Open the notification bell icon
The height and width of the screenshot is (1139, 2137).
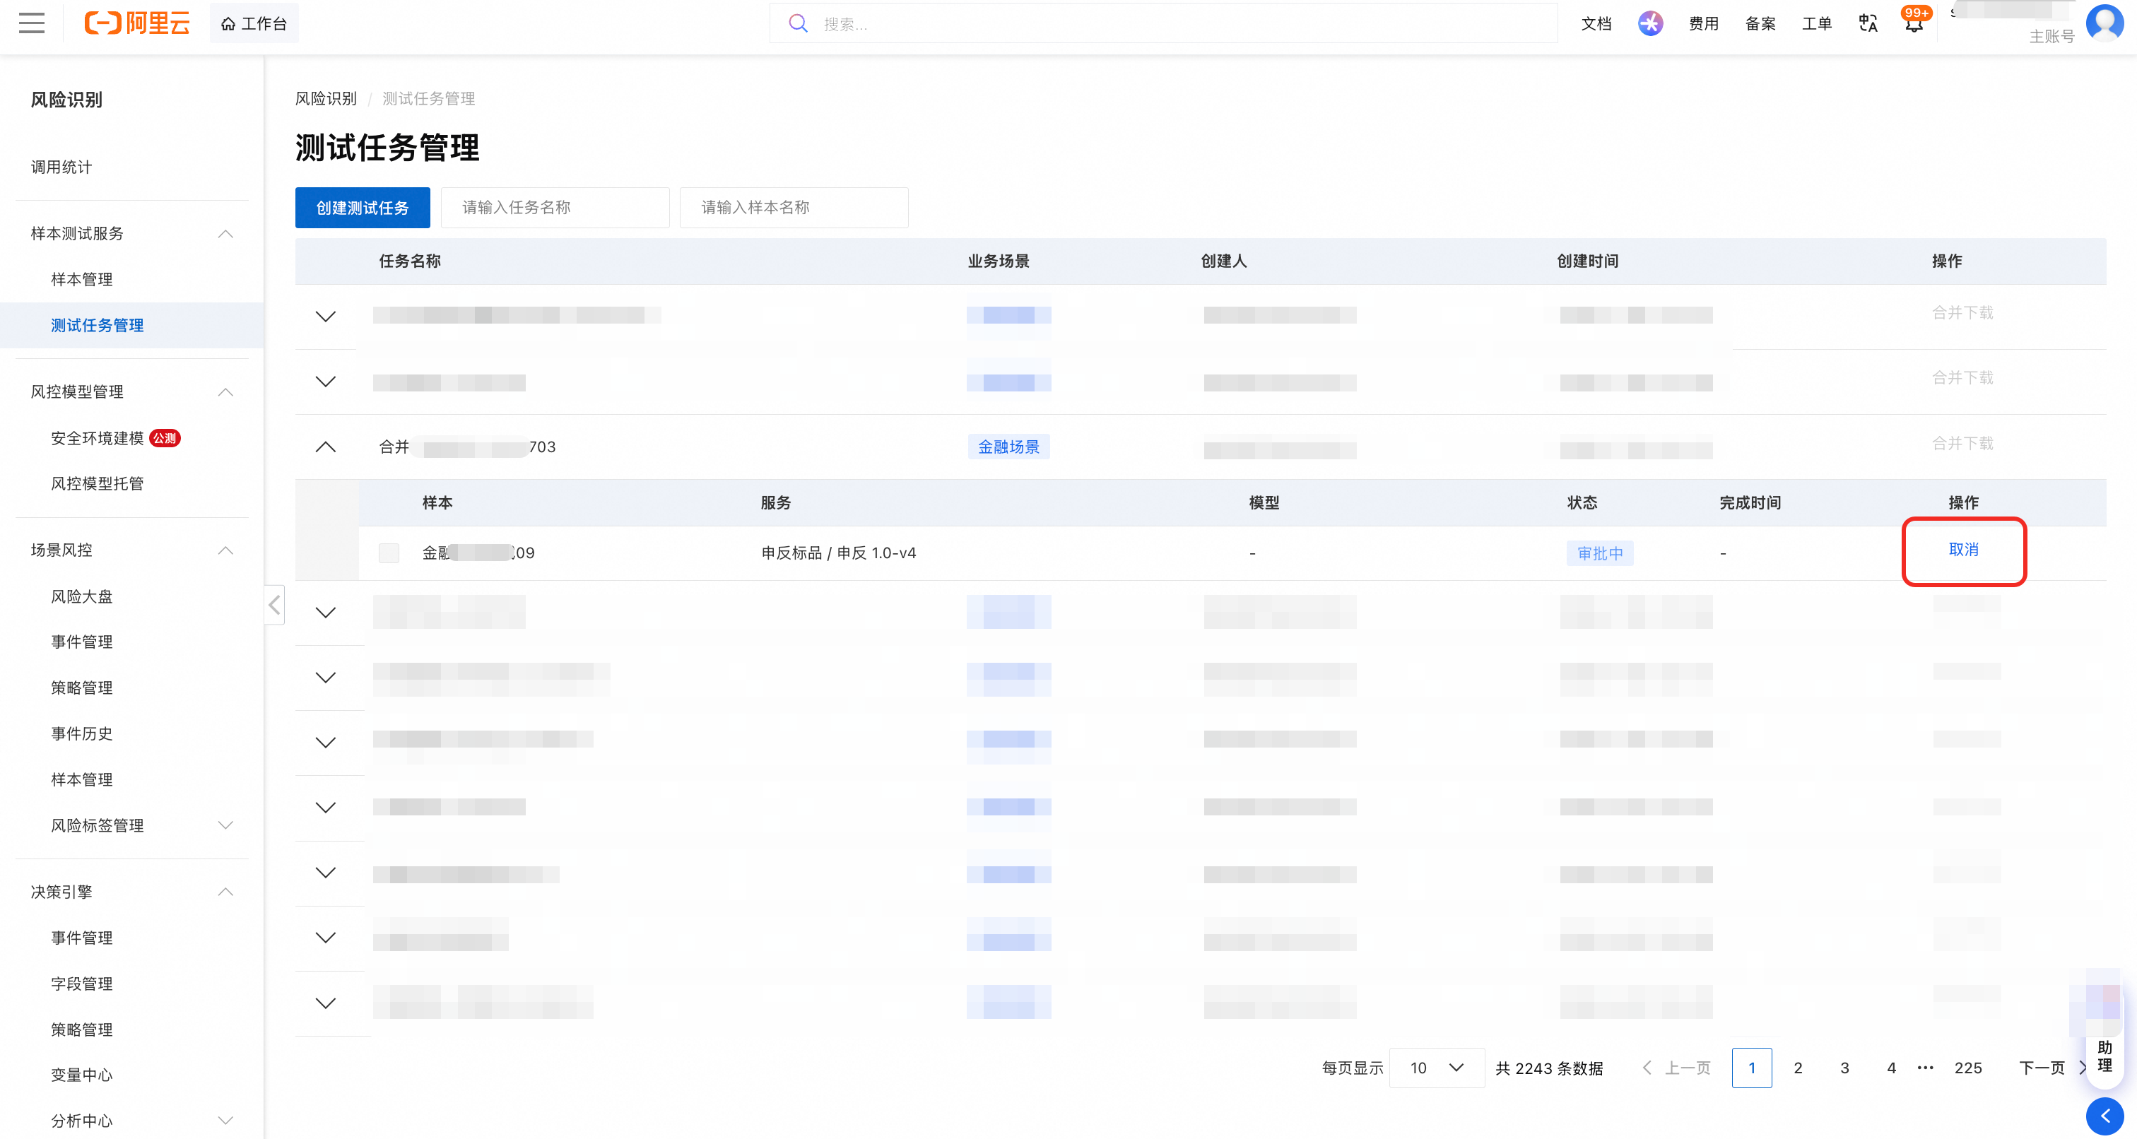click(x=1914, y=23)
